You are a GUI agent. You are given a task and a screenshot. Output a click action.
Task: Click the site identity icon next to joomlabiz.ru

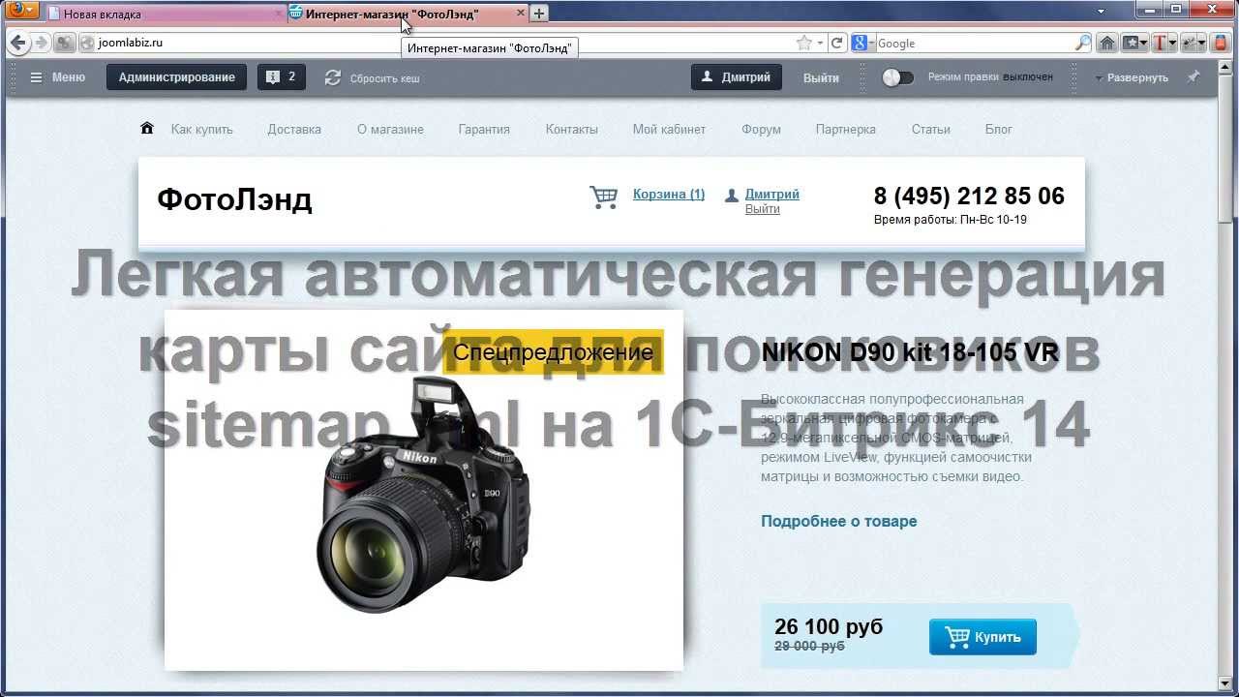pos(87,43)
